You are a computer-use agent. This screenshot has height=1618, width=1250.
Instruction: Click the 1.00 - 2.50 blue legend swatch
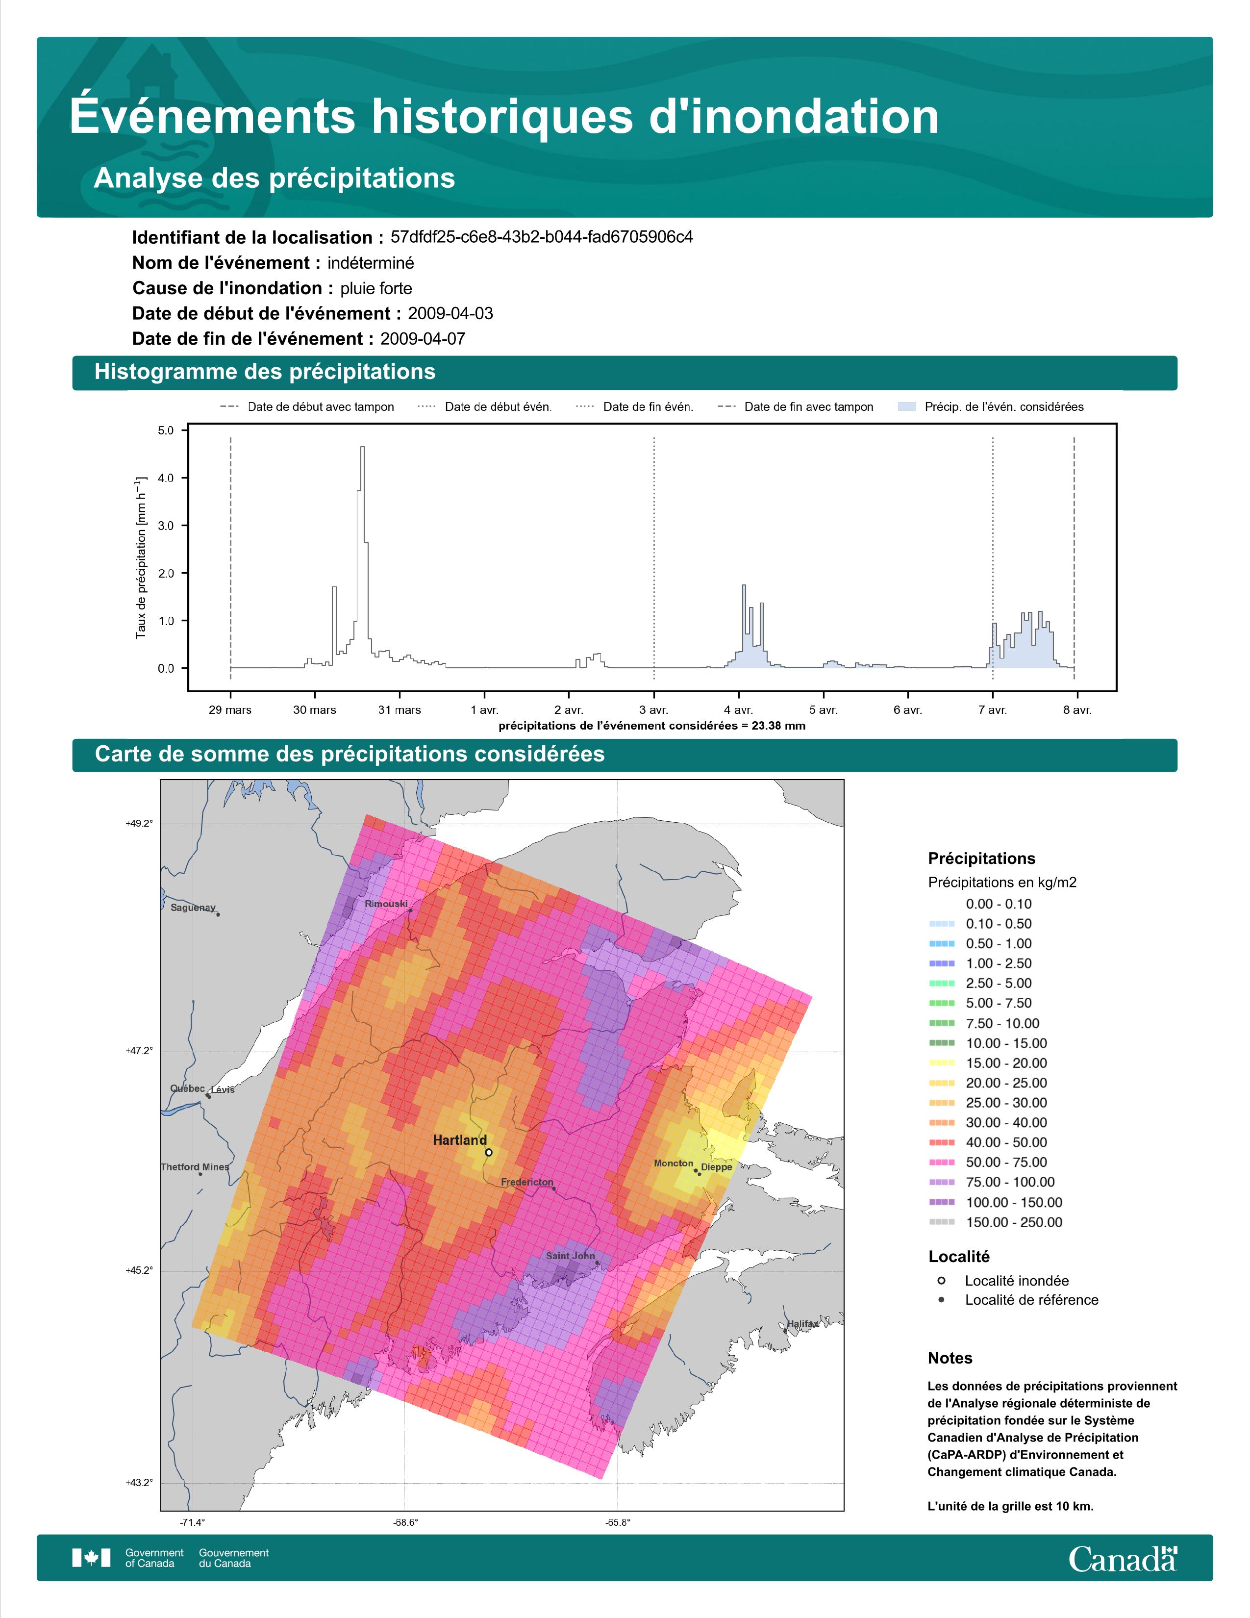pos(941,963)
